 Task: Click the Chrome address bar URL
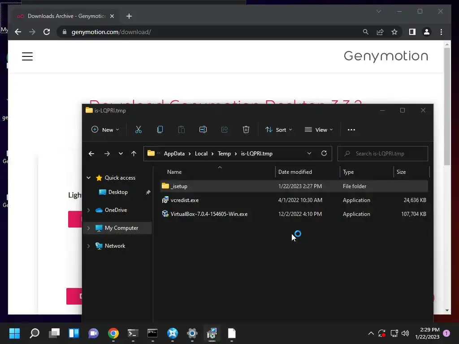click(111, 32)
